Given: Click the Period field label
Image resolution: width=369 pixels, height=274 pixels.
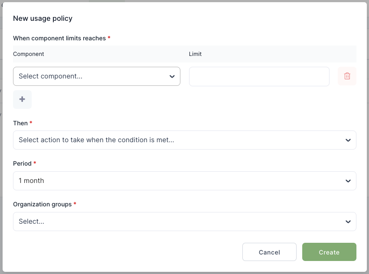Looking at the screenshot, I should (x=22, y=163).
